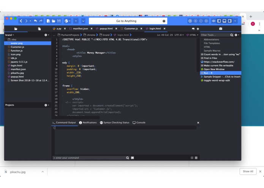Open recent locations dropdown arrow

point(30,21)
